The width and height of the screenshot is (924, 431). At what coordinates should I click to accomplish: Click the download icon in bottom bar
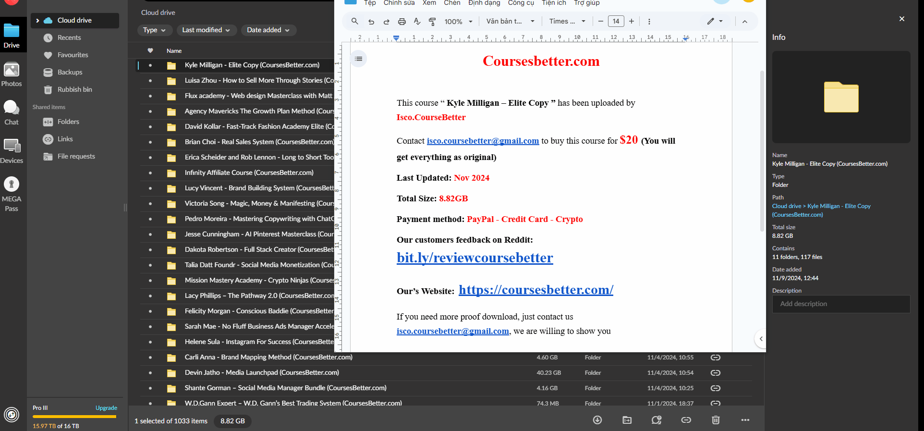(597, 420)
